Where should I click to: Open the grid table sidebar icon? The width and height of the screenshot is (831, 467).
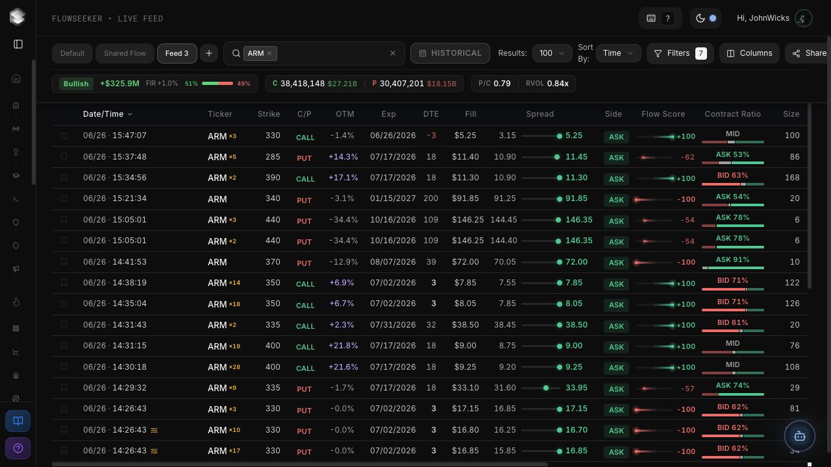pos(16,328)
